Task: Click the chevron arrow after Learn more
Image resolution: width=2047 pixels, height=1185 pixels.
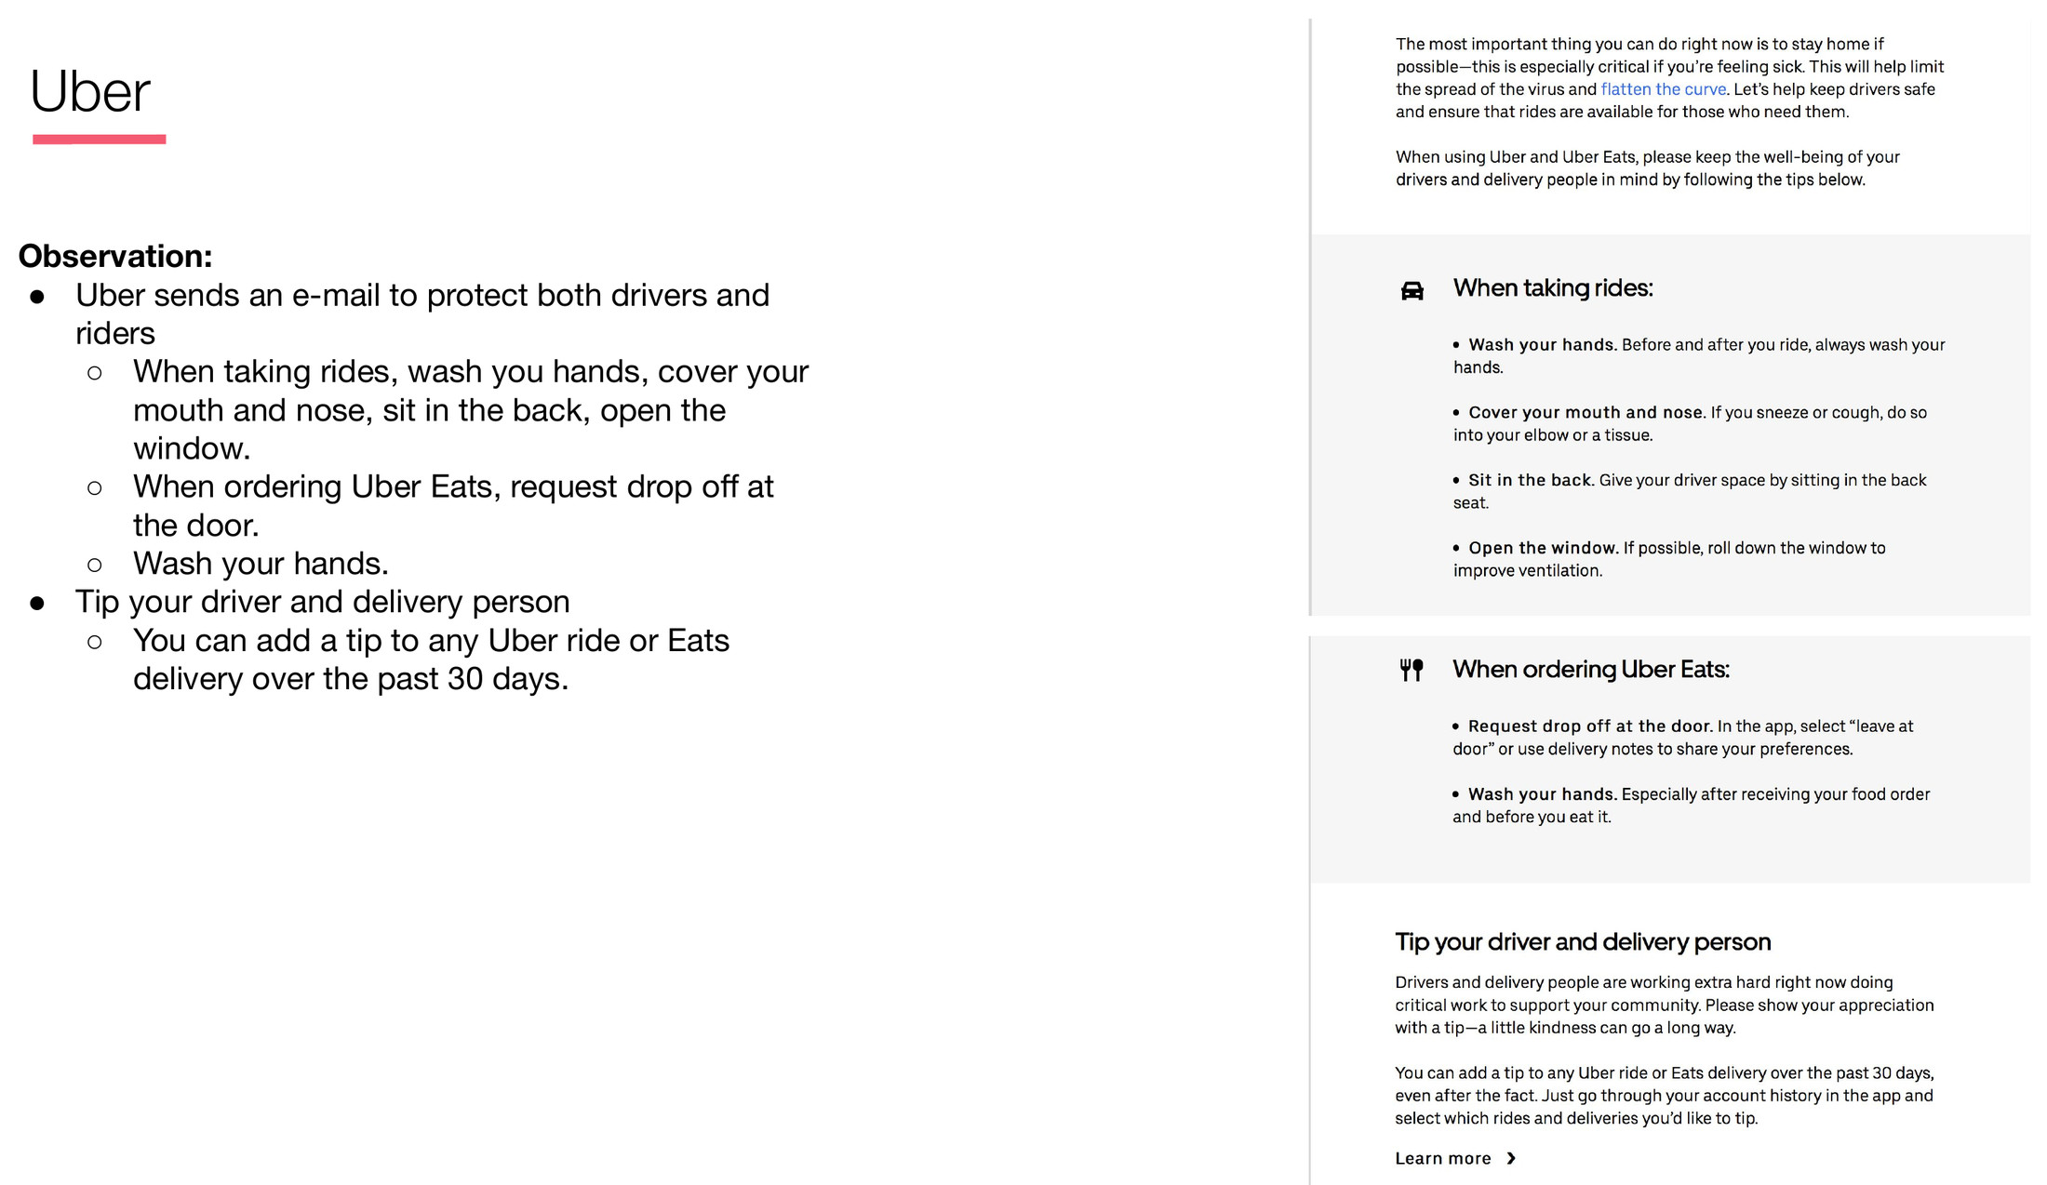Action: tap(1511, 1158)
